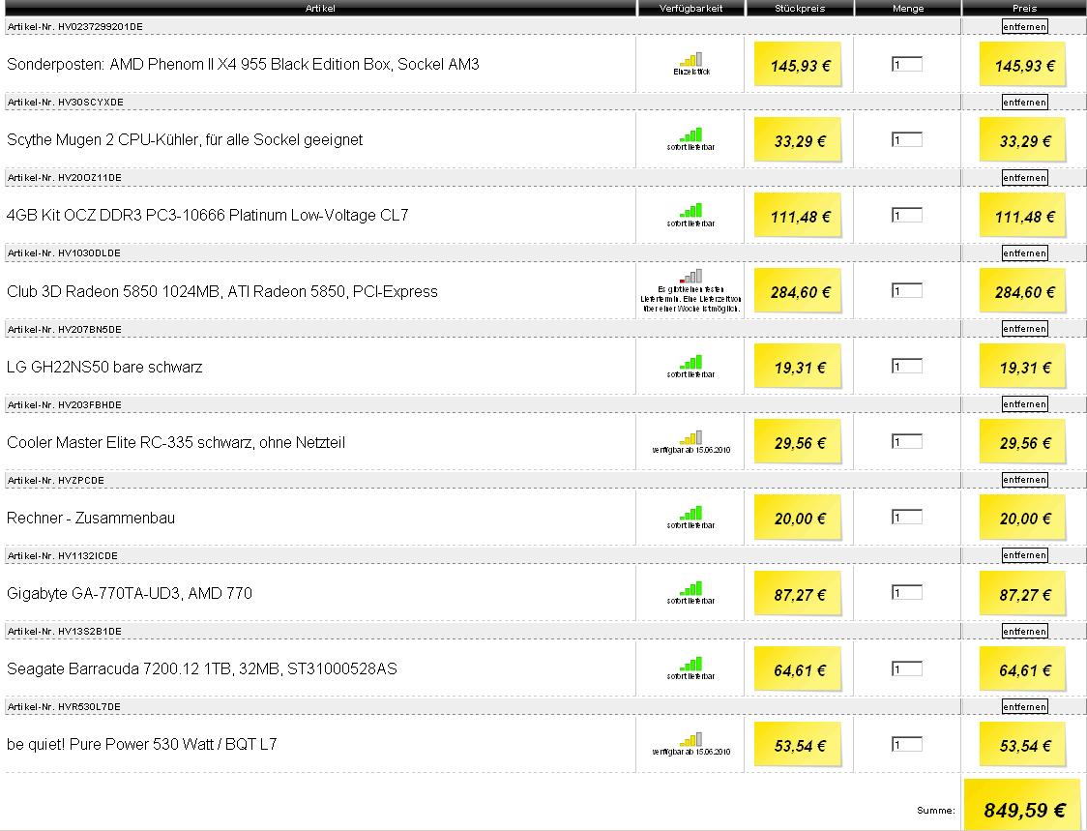
Task: Click article number HVZPCDE
Action: (81, 480)
